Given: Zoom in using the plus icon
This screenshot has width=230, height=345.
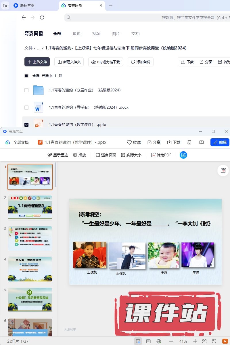Looking at the screenshot, I should [x=195, y=341].
